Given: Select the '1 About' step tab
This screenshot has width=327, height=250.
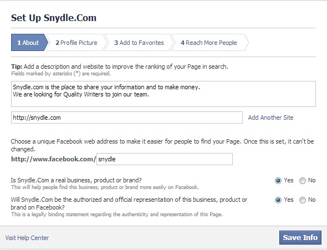Looking at the screenshot, I should click(29, 43).
